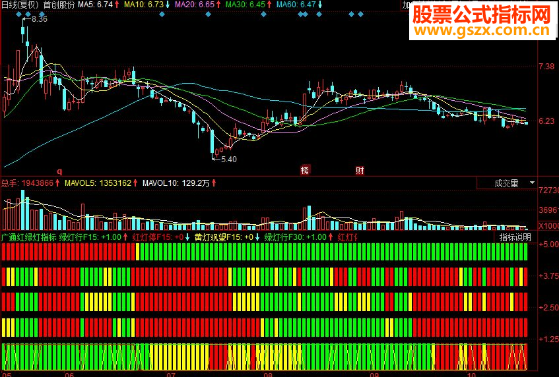Image resolution: width=559 pixels, height=377 pixels.
Task: Click the 榜 marker icon on chart
Action: (x=304, y=171)
